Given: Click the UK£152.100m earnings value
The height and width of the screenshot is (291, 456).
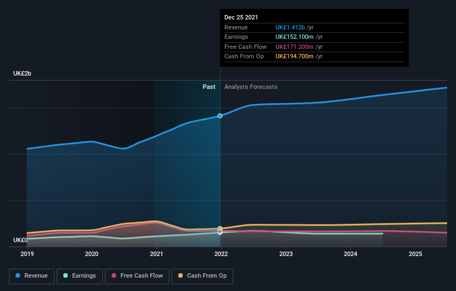Looking at the screenshot, I should [294, 37].
